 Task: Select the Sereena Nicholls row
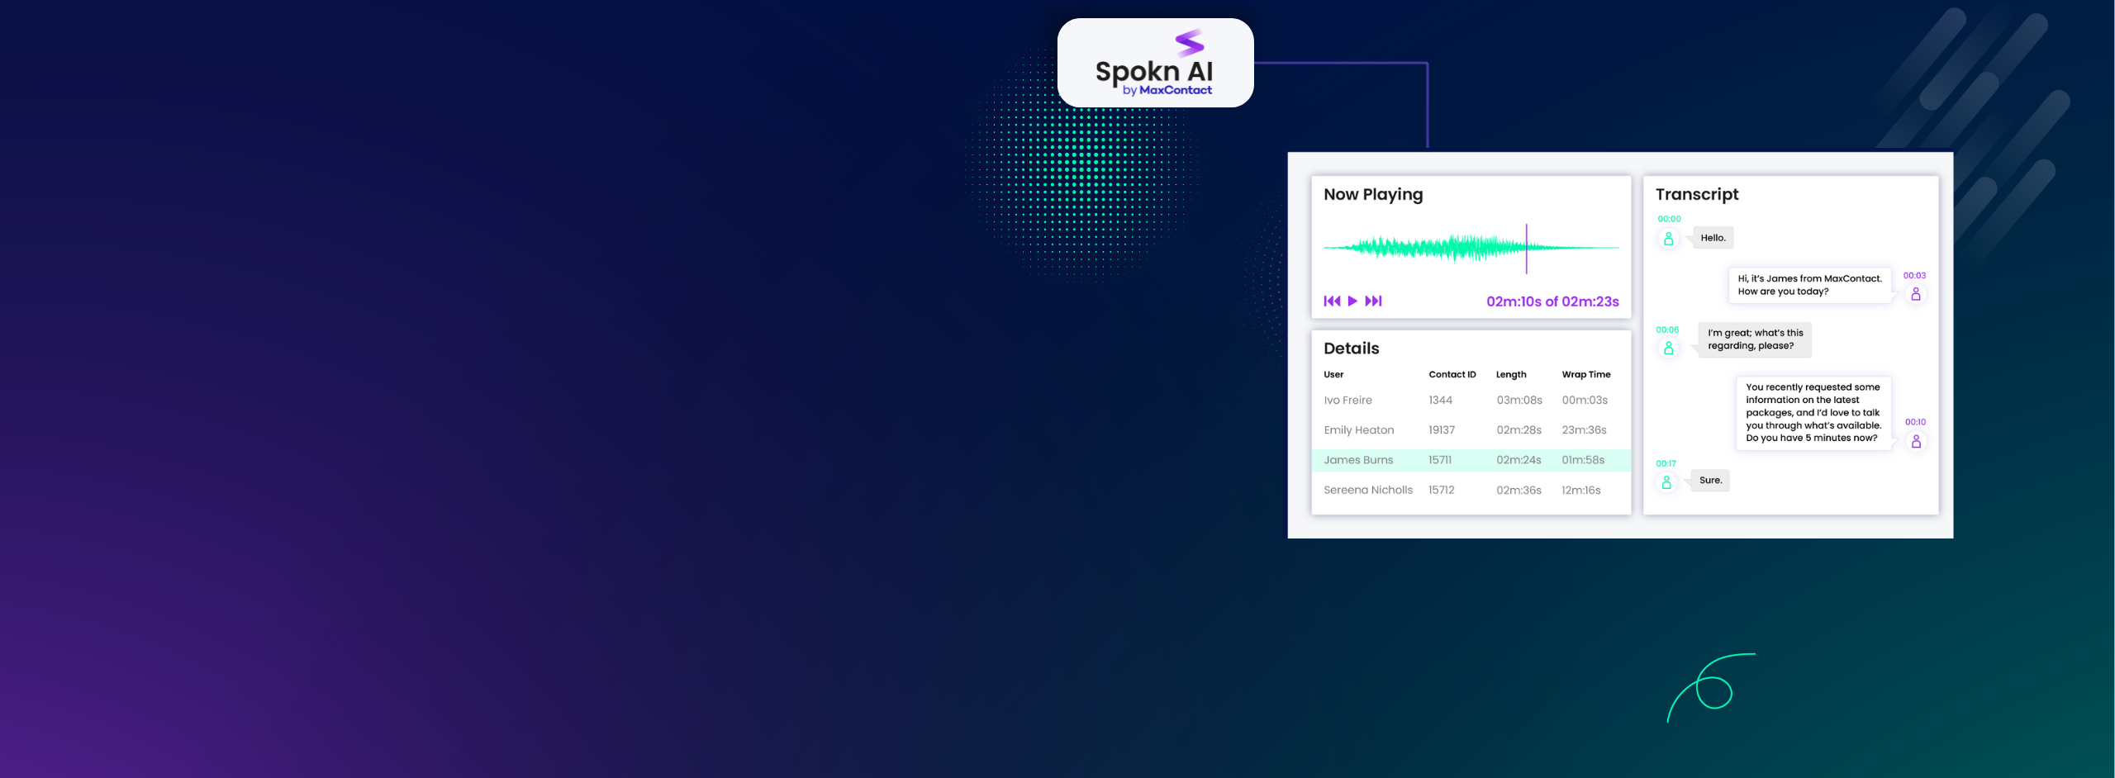[1471, 490]
